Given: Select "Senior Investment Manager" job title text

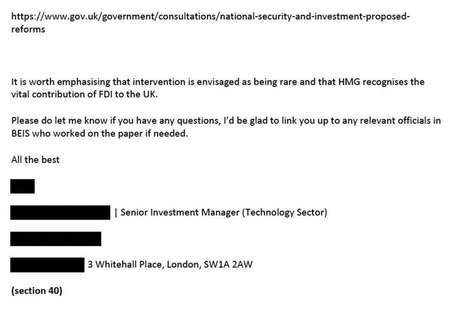Looking at the screenshot, I should pos(180,212).
